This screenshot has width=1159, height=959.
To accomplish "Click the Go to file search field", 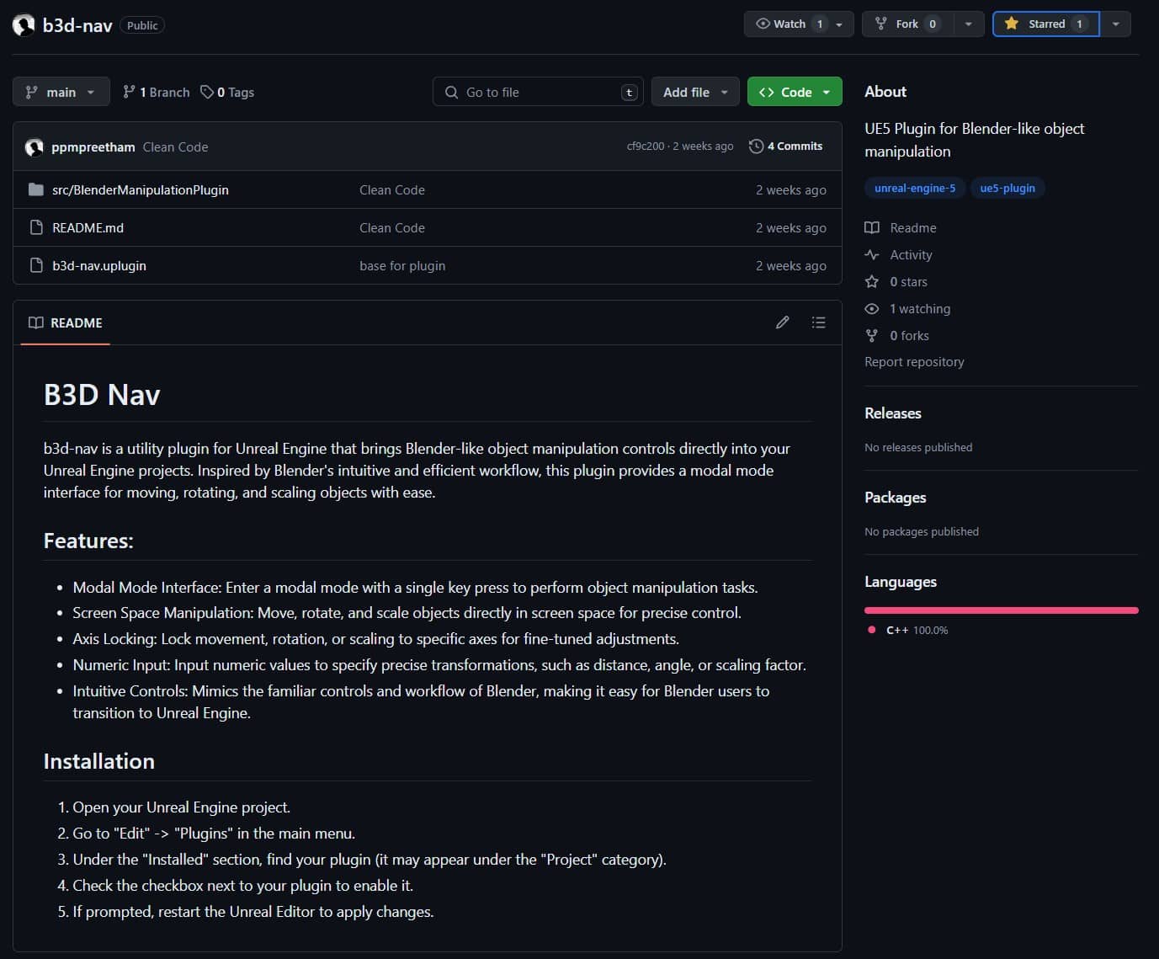I will tap(539, 92).
